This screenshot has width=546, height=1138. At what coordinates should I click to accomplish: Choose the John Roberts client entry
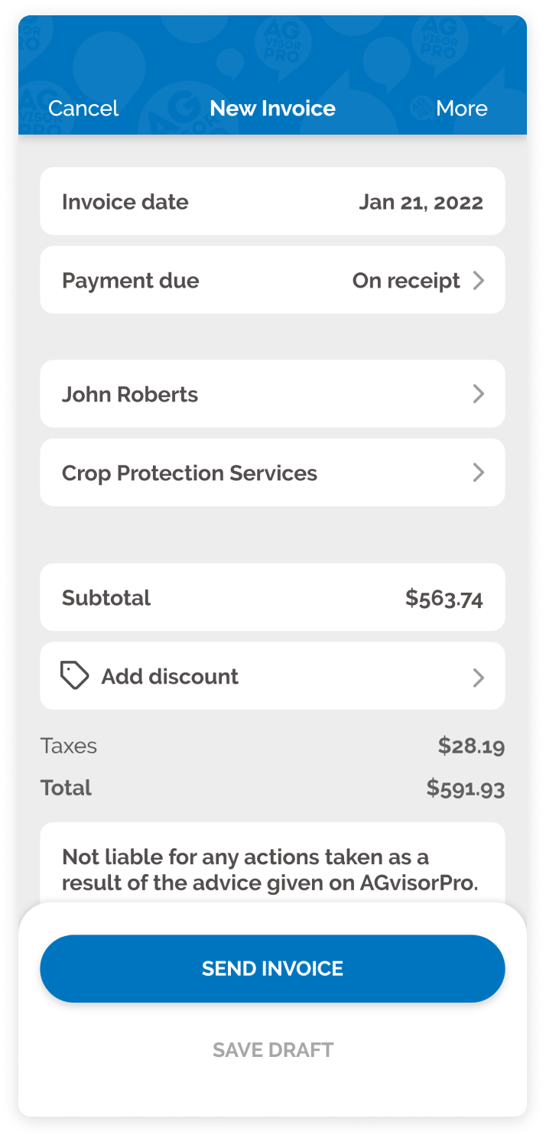(x=130, y=395)
